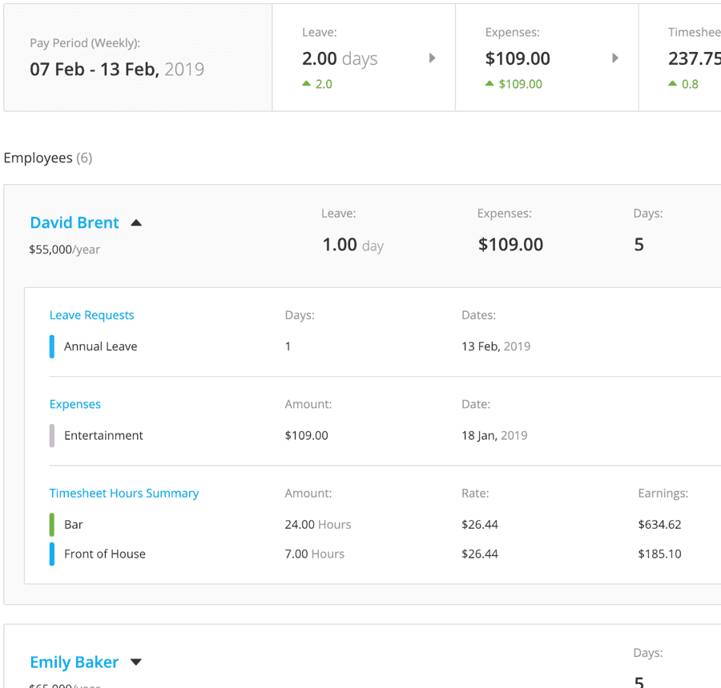Open David Brent's employee profile link
This screenshot has width=721, height=688.
[x=75, y=222]
